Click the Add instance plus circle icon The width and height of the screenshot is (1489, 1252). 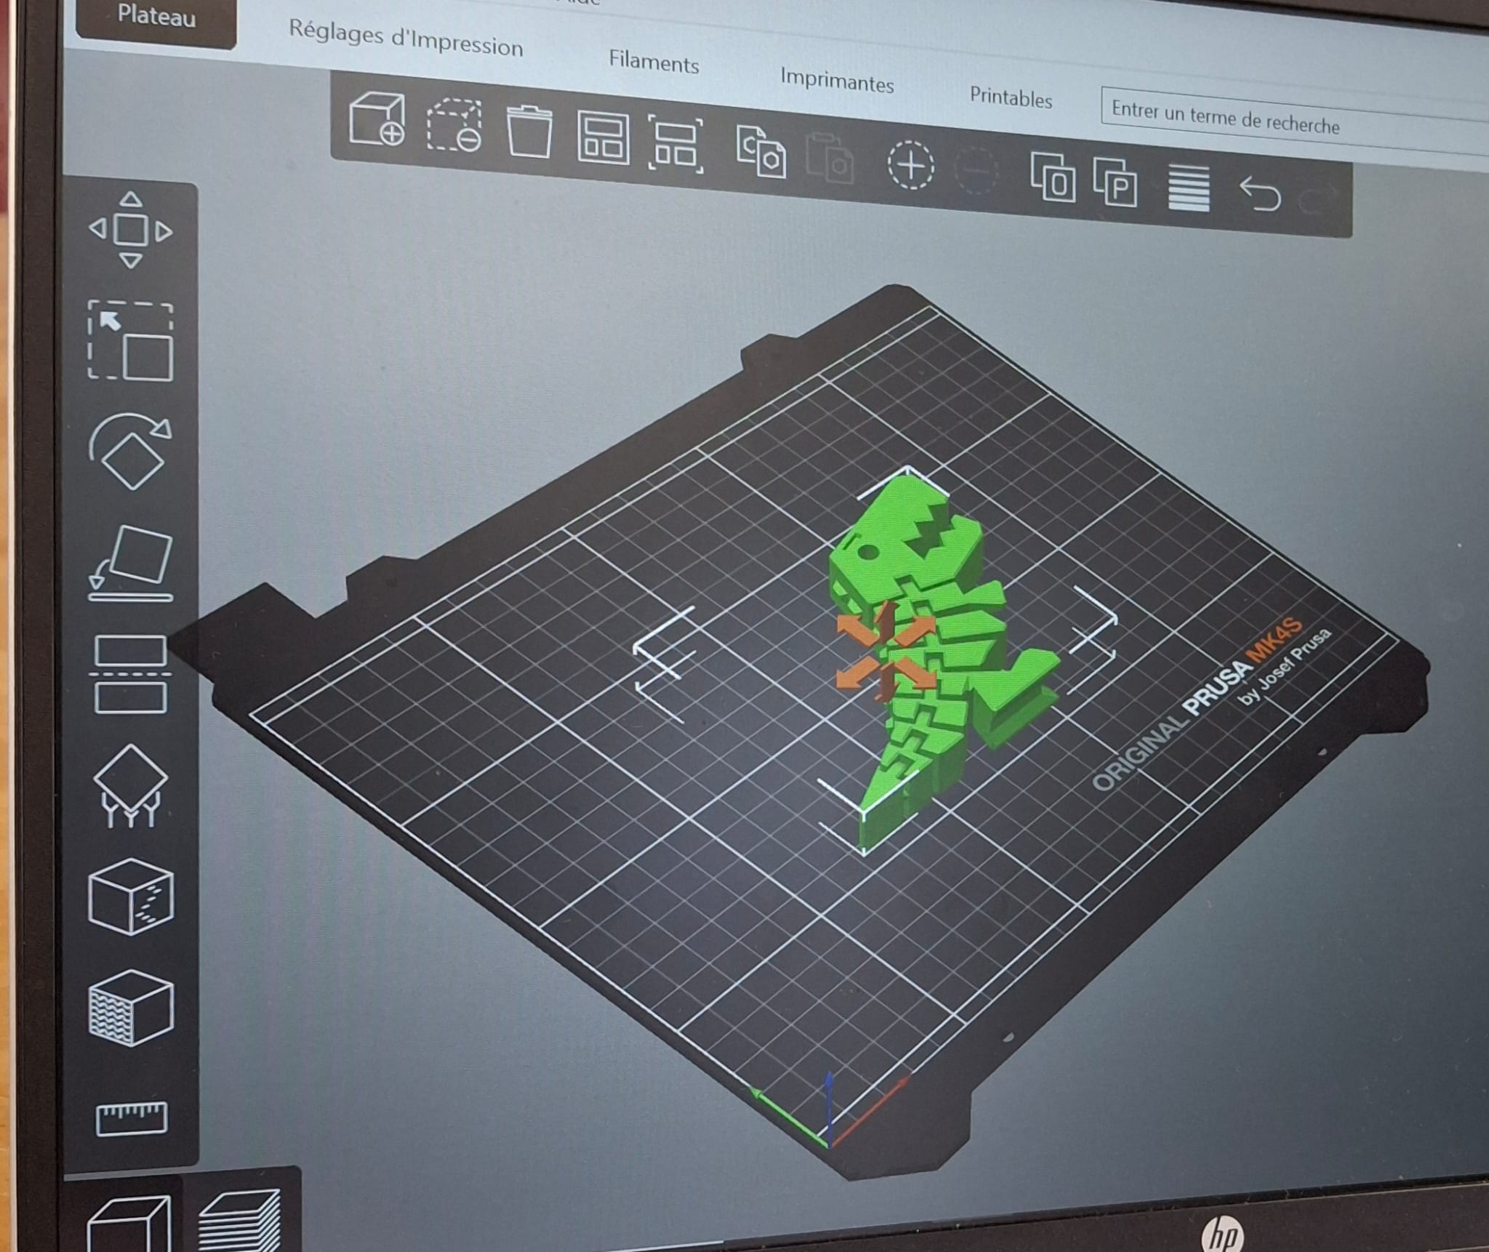pos(910,166)
